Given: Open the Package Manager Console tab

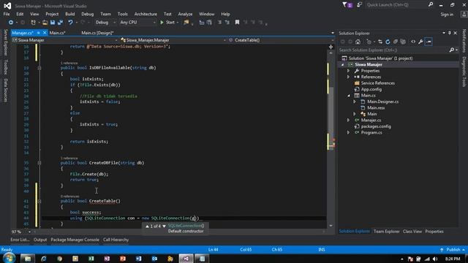Looking at the screenshot, I should coord(75,240).
